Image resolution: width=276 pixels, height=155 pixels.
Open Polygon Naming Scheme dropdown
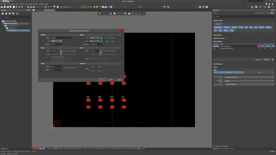coord(249,77)
